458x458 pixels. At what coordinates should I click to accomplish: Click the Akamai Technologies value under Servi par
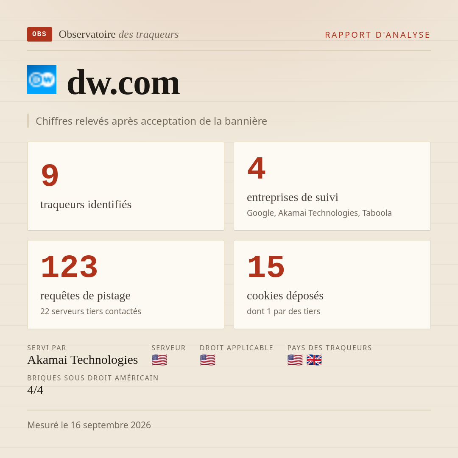[82, 360]
